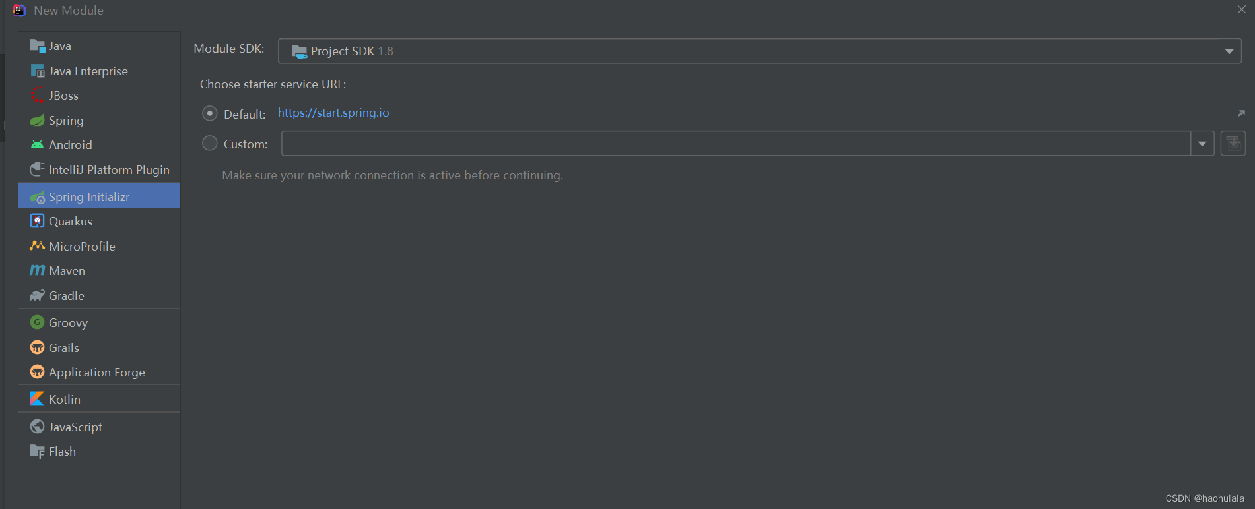Choose IntelliJ Platform Plugin module type

99,169
